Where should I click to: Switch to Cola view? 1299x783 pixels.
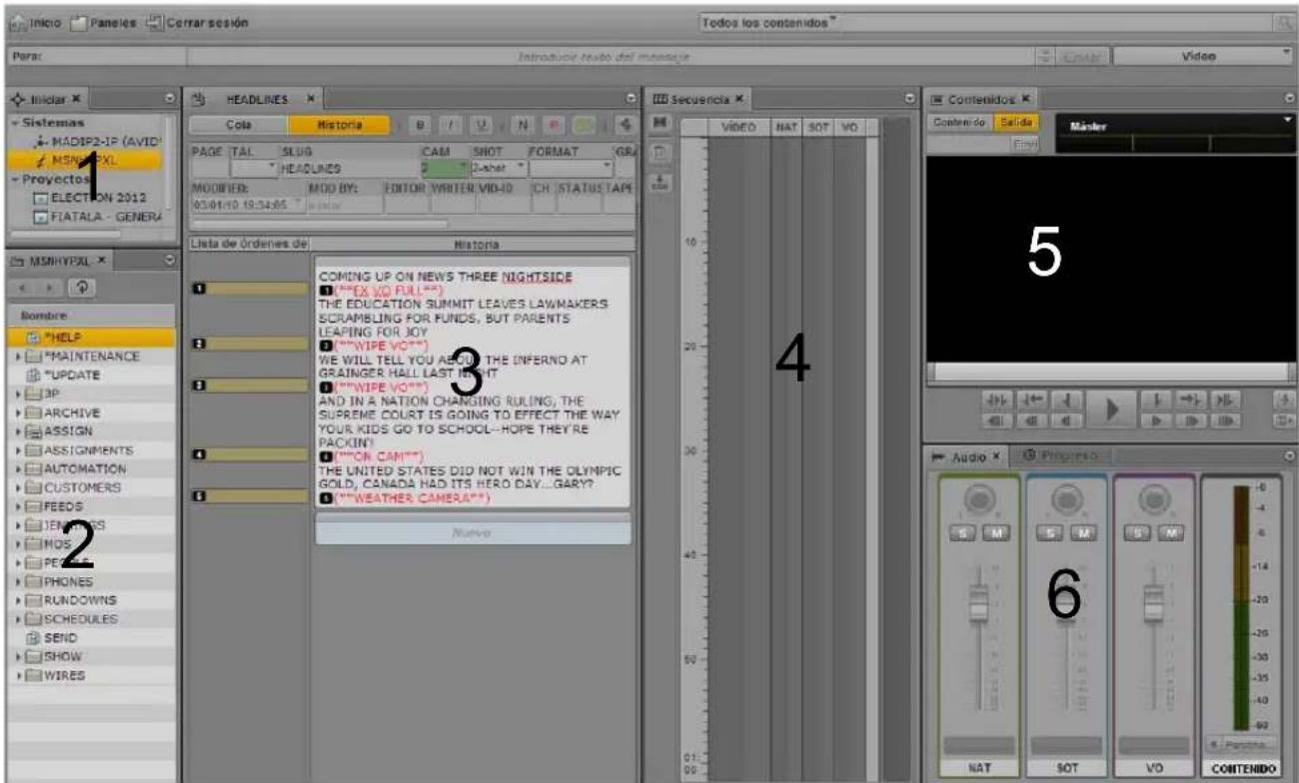pyautogui.click(x=238, y=126)
